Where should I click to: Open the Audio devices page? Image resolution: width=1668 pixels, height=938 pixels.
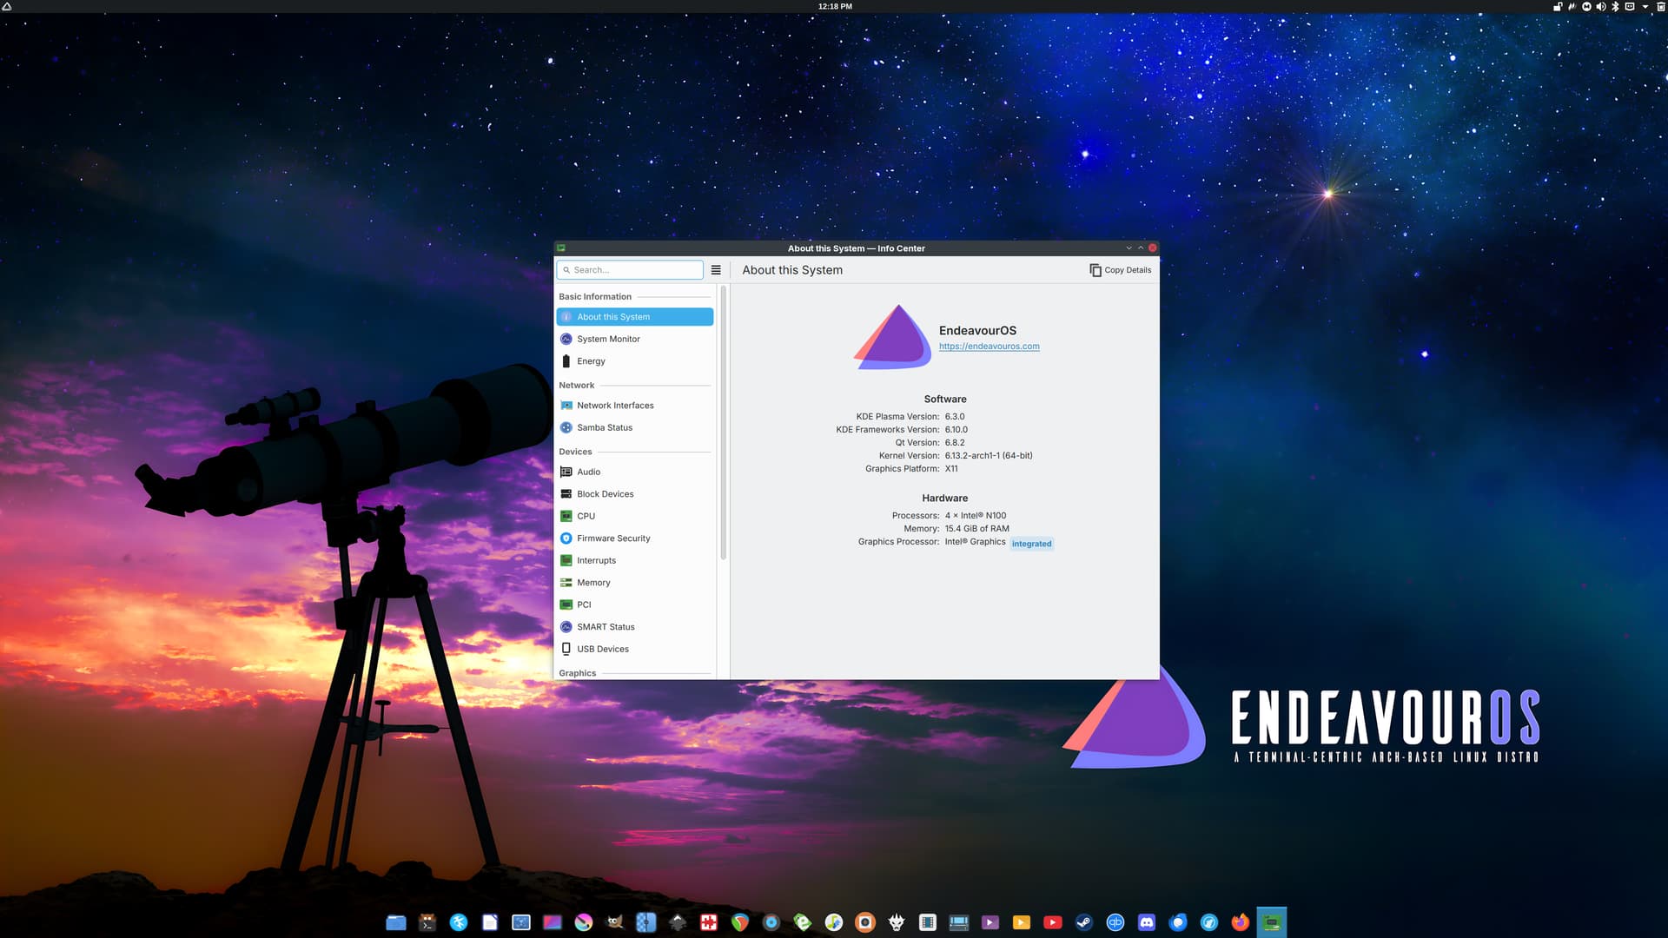(x=634, y=472)
